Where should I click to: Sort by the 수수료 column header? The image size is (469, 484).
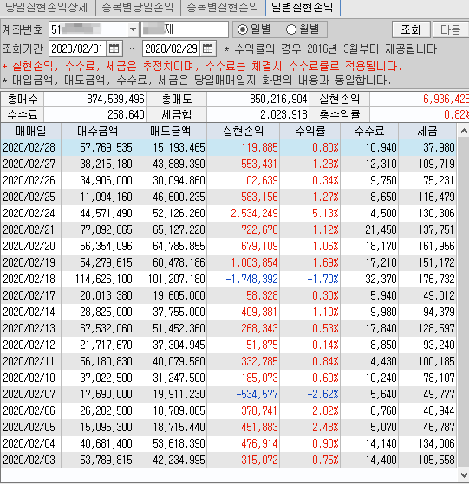click(x=369, y=132)
